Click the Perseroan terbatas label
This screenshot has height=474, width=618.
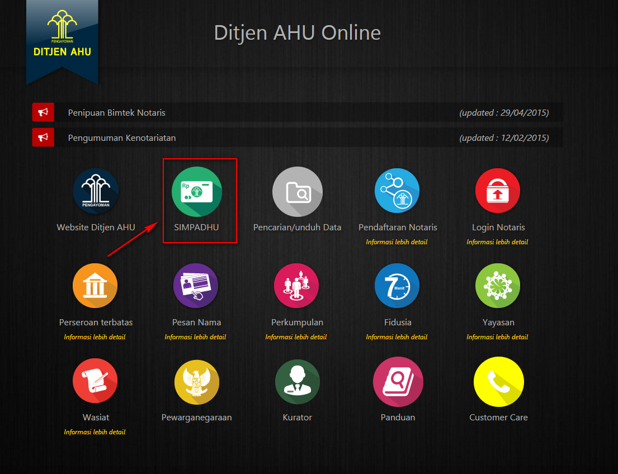96,323
